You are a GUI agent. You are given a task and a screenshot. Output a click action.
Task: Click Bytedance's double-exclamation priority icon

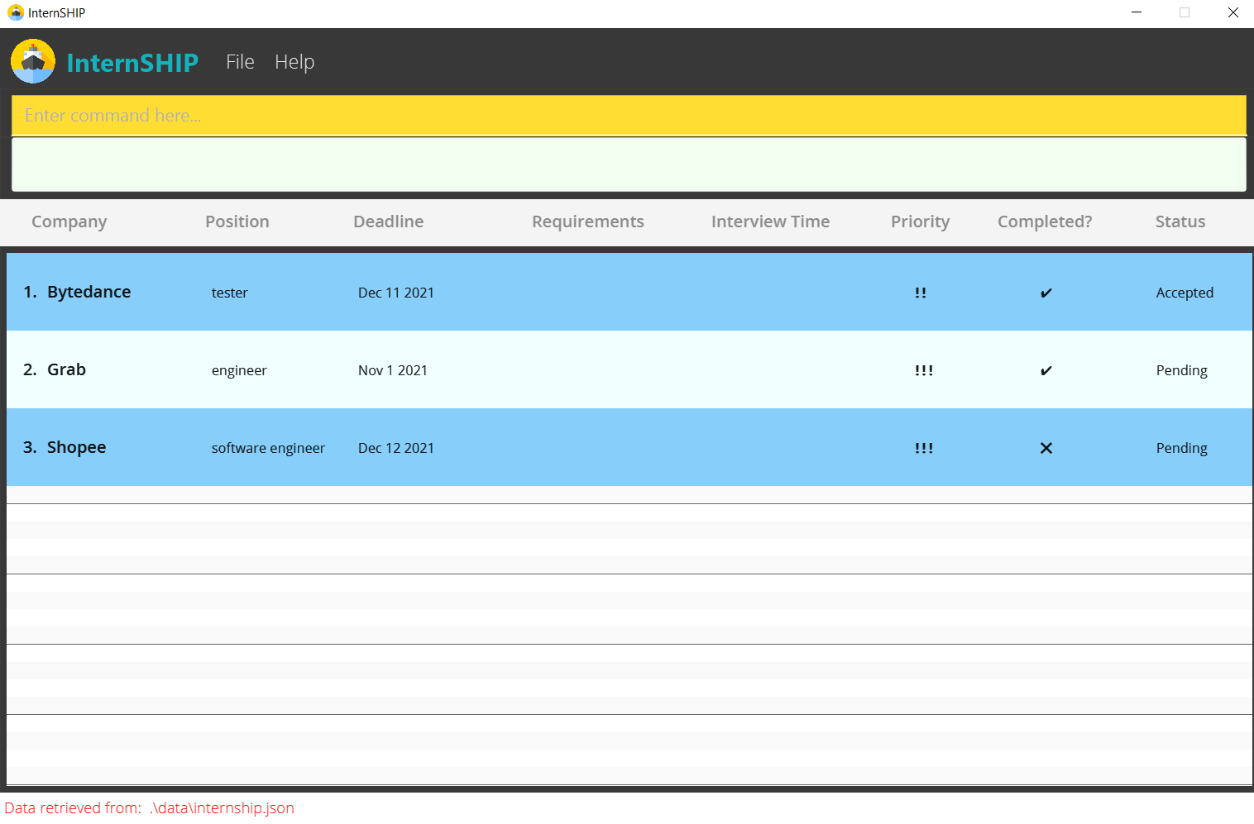(921, 293)
